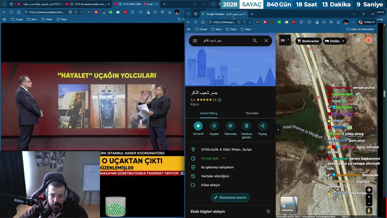This screenshot has height=218, width=387.
Task: Open tab search dropdown in YouTube window
Action: point(4,4)
